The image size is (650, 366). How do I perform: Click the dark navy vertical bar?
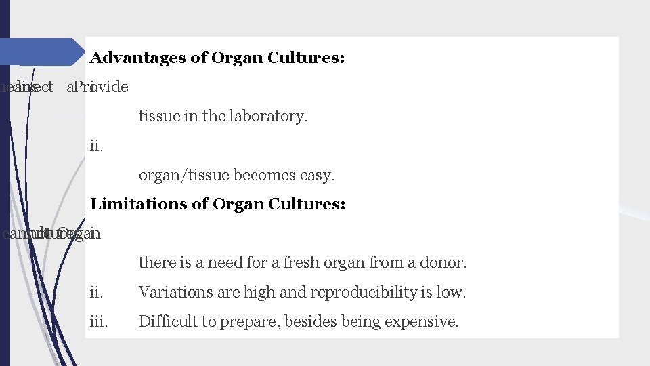tap(5, 183)
